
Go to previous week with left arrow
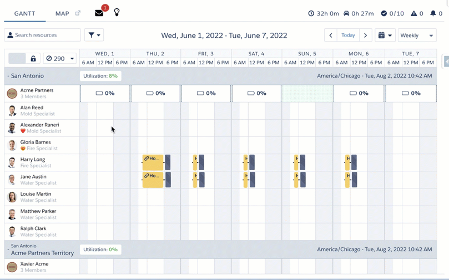point(331,35)
